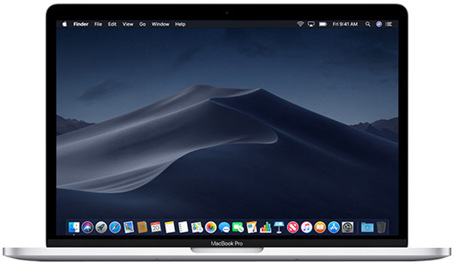Open Notification Center list icon
454x264 pixels.
pyautogui.click(x=389, y=24)
